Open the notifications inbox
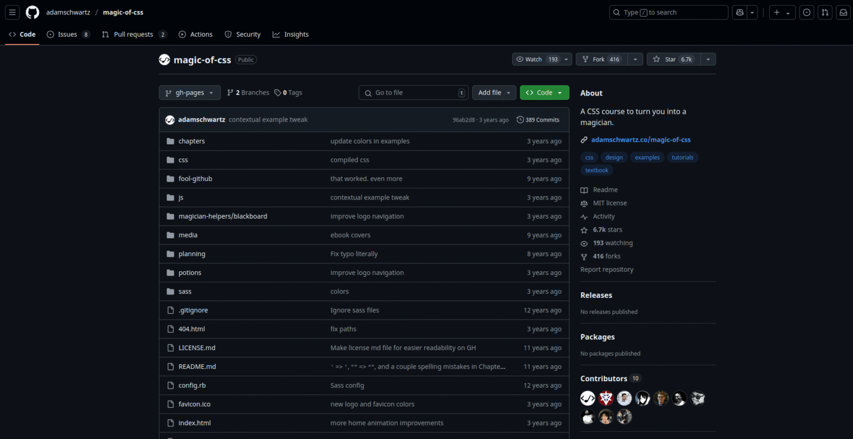Image resolution: width=853 pixels, height=439 pixels. click(843, 12)
